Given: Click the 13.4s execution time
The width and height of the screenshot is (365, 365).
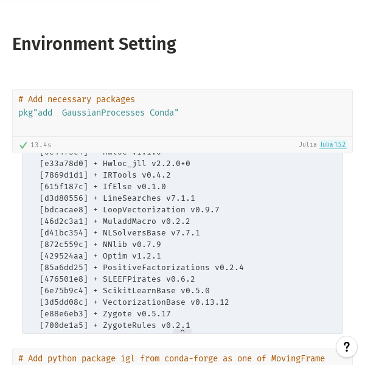Looking at the screenshot, I should click(41, 145).
